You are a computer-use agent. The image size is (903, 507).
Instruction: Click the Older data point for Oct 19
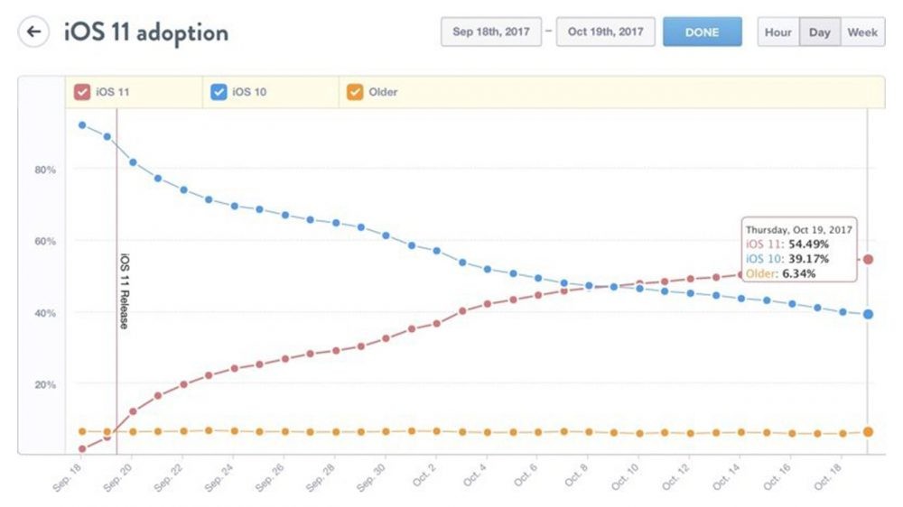(868, 432)
